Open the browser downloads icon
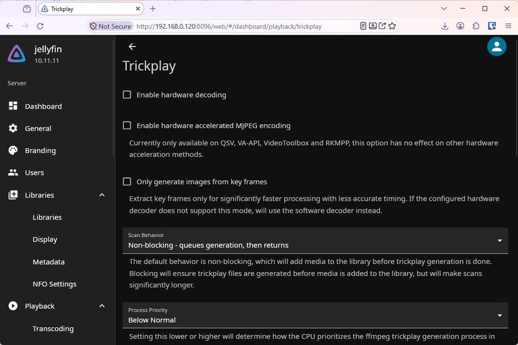518x345 pixels. [445, 26]
